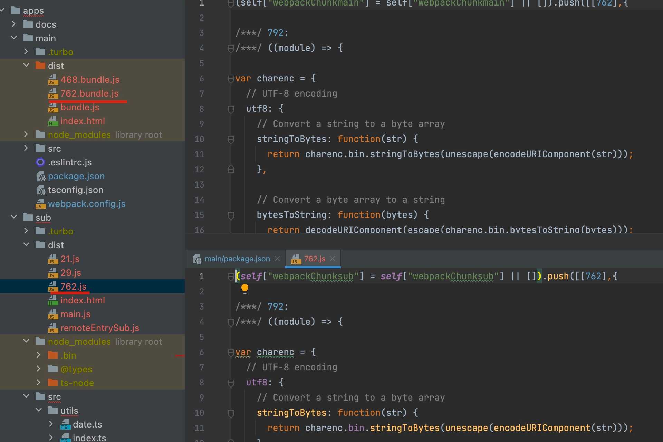Select package.json in the project tree
This screenshot has width=663, height=442.
[76, 176]
